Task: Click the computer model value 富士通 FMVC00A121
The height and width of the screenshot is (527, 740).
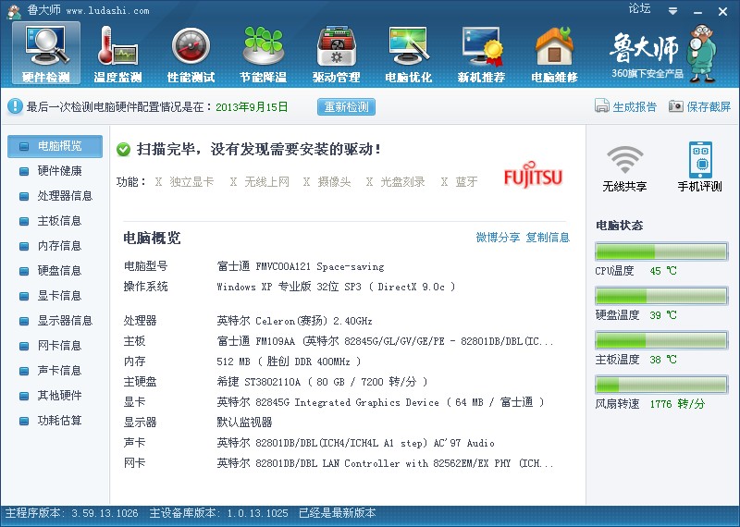Action: point(301,266)
